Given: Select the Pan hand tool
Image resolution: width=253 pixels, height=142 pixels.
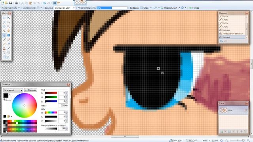Looking at the screenshot, I should tap(9, 31).
